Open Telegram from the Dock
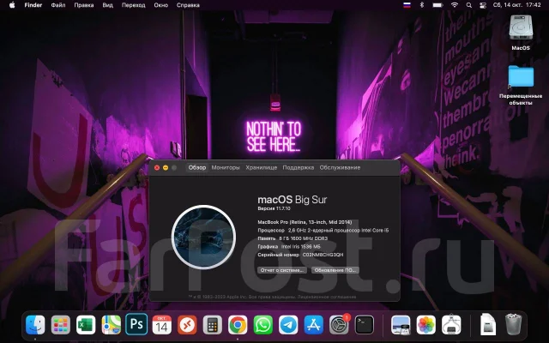The image size is (549, 343). tap(288, 325)
